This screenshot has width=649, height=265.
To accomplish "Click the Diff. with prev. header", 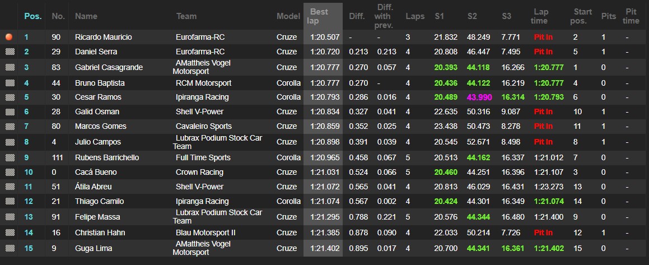I will [x=384, y=16].
